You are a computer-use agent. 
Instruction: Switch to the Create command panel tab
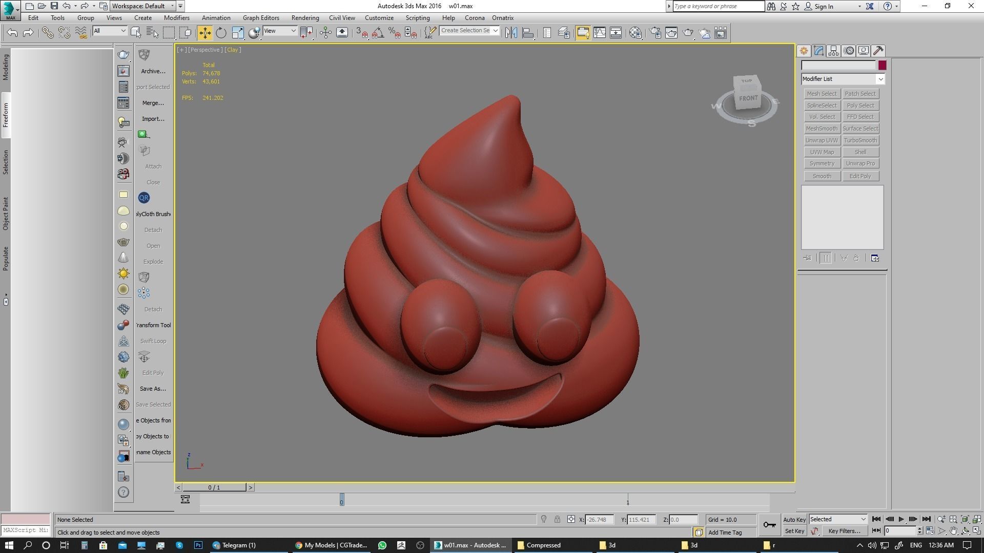804,51
